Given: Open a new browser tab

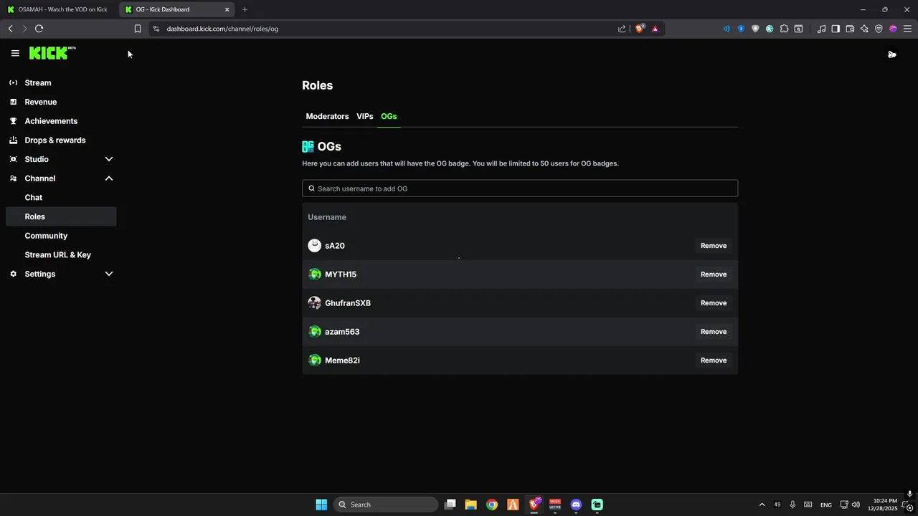Looking at the screenshot, I should point(245,9).
